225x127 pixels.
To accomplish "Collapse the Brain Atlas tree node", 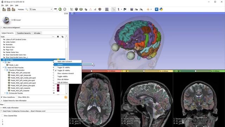I will [x=1, y=60].
